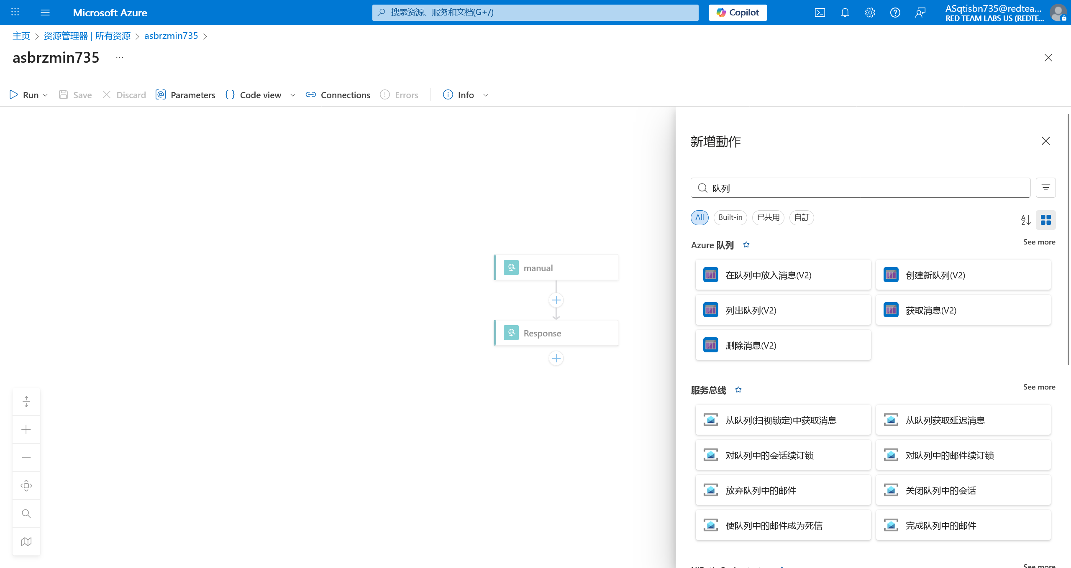Click the sort A-Z icon

coord(1025,220)
